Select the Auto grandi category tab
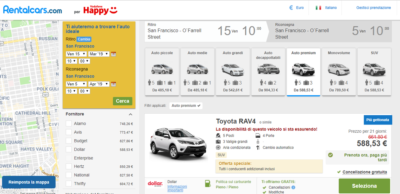This screenshot has height=194, width=400. click(x=233, y=72)
